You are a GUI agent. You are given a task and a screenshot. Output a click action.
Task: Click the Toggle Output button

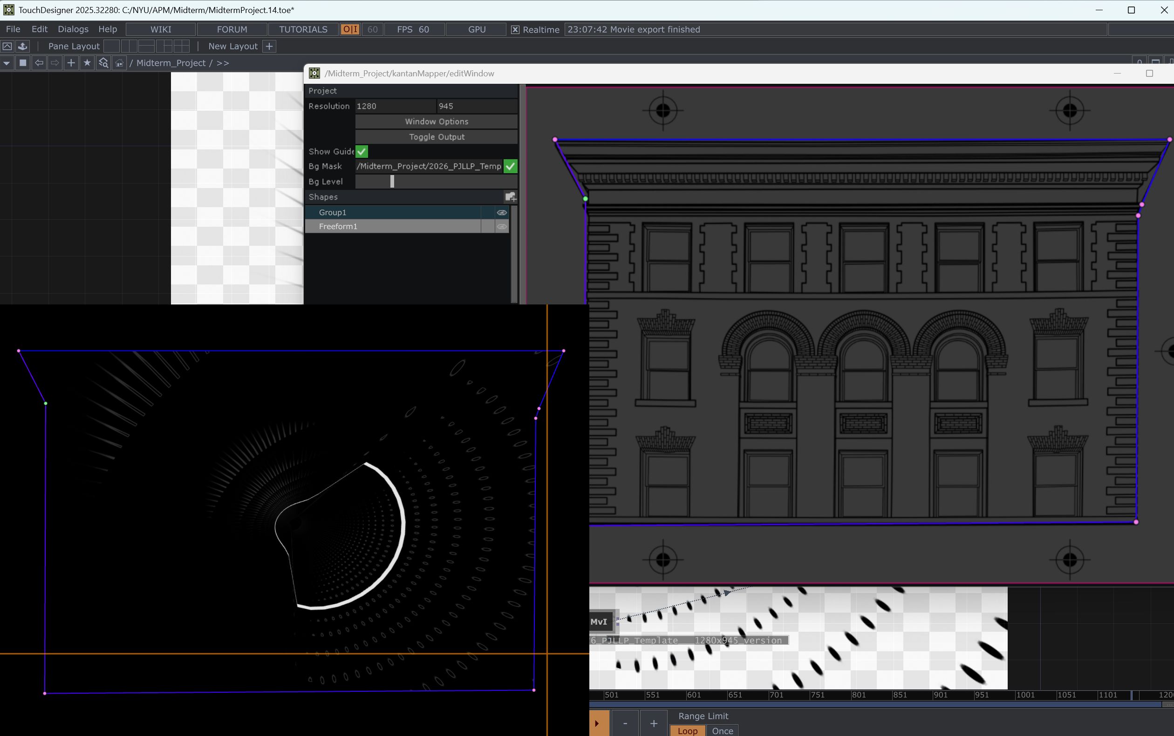pyautogui.click(x=436, y=137)
